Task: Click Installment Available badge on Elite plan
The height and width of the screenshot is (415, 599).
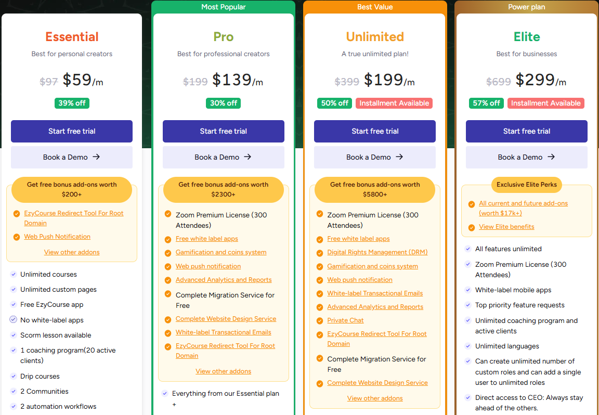Action: (546, 103)
